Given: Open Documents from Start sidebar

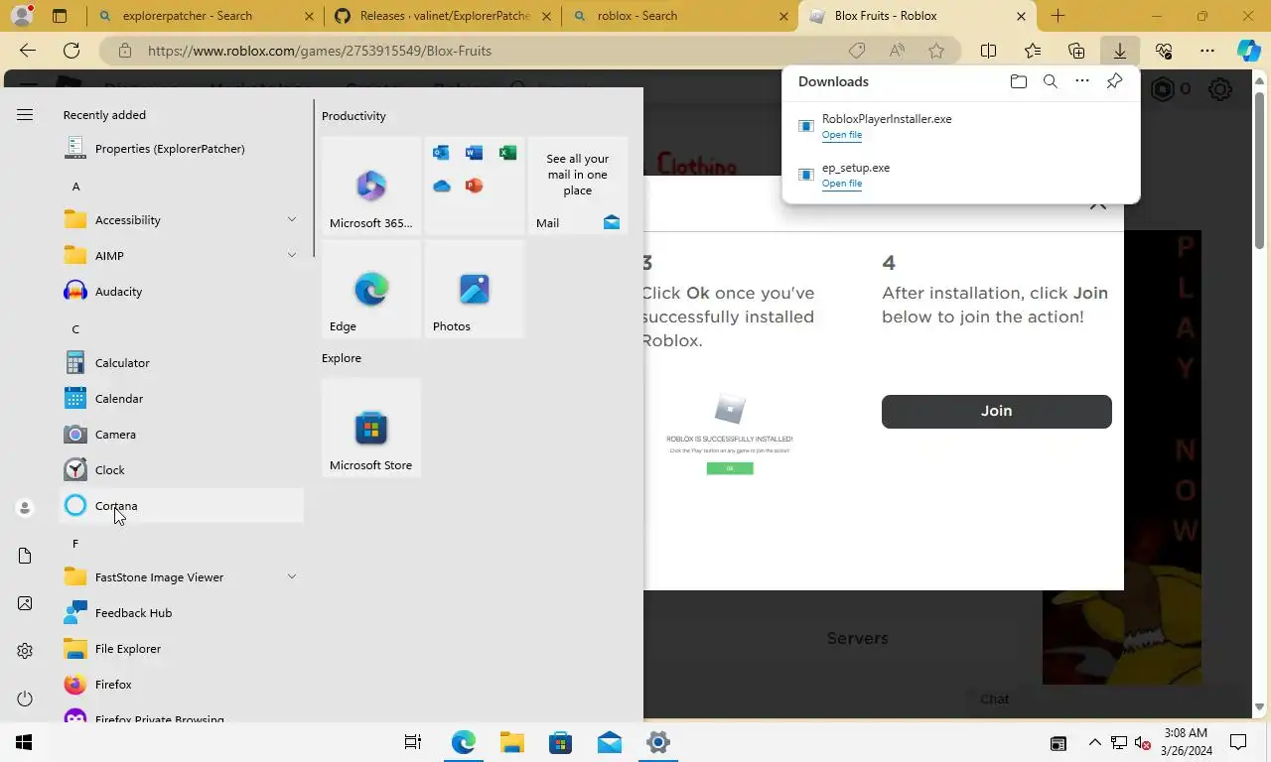Looking at the screenshot, I should coord(25,556).
